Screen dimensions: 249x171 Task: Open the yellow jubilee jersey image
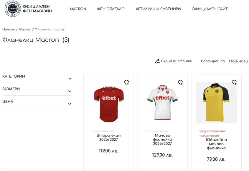(x=216, y=102)
